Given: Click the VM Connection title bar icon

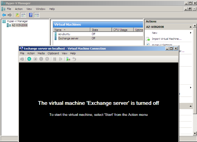Looking at the screenshot, I should [x=21, y=49].
